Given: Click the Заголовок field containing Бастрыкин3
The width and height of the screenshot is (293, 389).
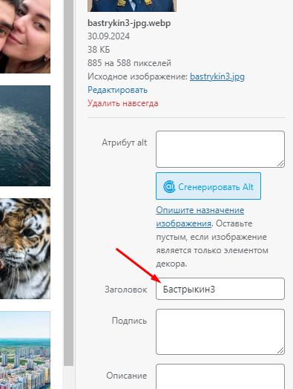Looking at the screenshot, I should pyautogui.click(x=220, y=289).
